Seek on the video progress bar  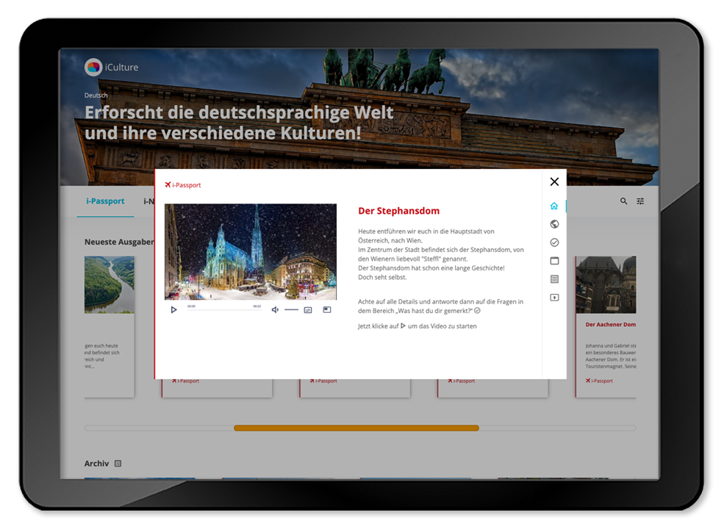224,310
